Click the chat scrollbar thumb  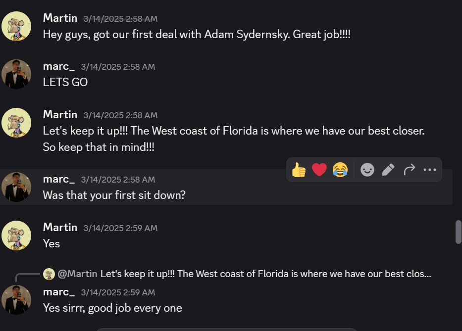click(x=458, y=232)
